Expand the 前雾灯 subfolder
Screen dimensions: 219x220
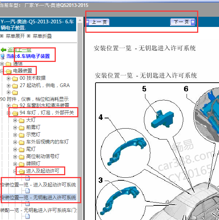point(15,128)
